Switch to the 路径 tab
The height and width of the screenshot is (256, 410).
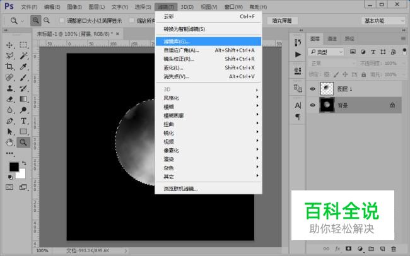[x=349, y=38]
